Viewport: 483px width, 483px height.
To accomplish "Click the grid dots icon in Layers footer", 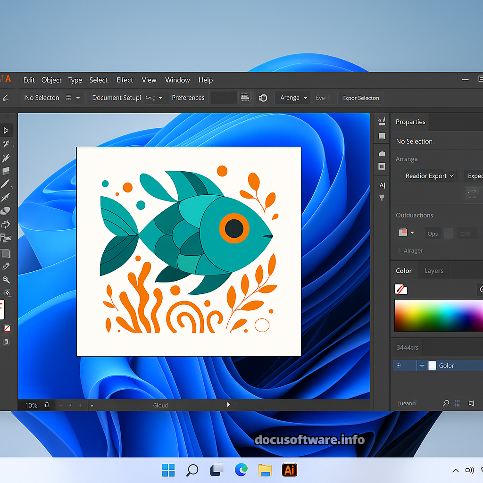I will point(458,403).
